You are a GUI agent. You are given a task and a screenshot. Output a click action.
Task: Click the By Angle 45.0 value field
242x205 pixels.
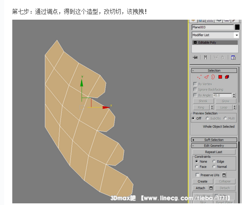(222, 95)
